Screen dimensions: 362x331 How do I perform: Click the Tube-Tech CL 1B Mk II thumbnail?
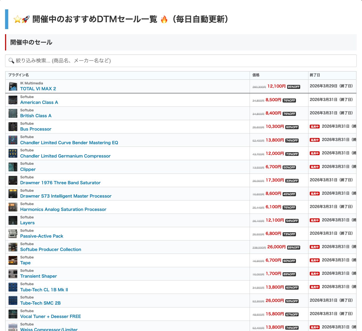[13, 287]
